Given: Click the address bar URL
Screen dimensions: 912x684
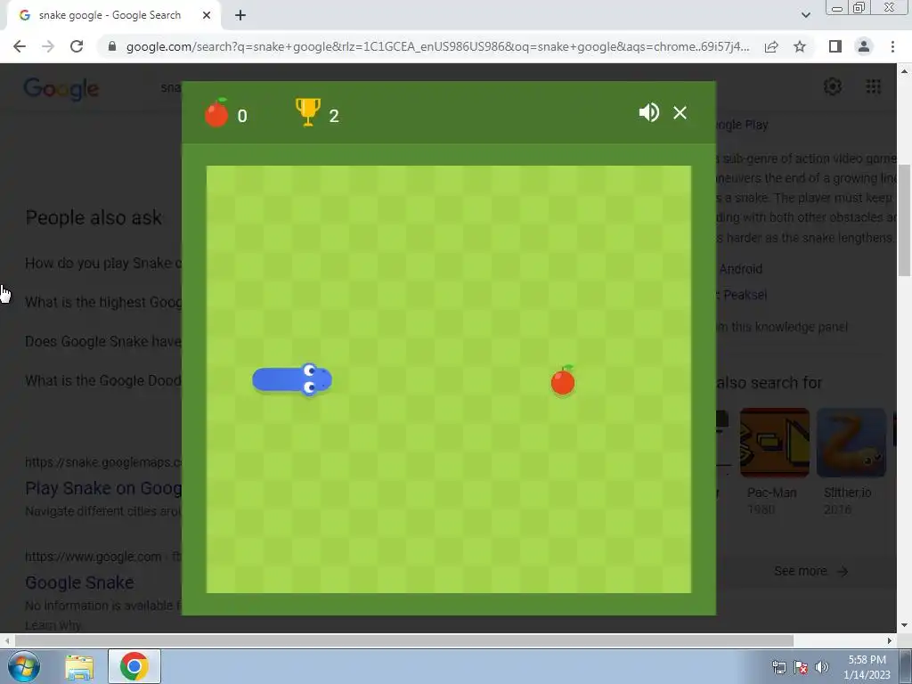Looking at the screenshot, I should tap(437, 46).
